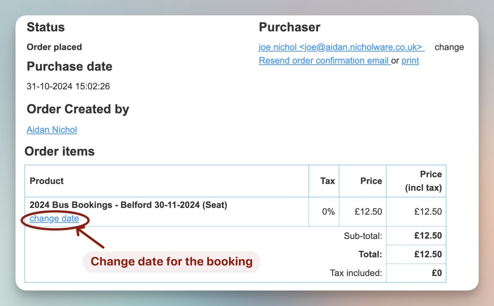The width and height of the screenshot is (494, 306).
Task: Open the Aidan Nichol creator link
Action: [52, 130]
